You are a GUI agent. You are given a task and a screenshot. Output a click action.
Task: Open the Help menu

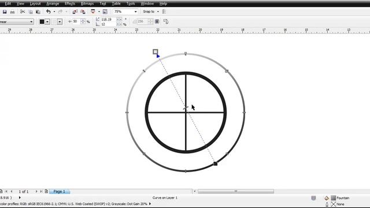click(163, 3)
